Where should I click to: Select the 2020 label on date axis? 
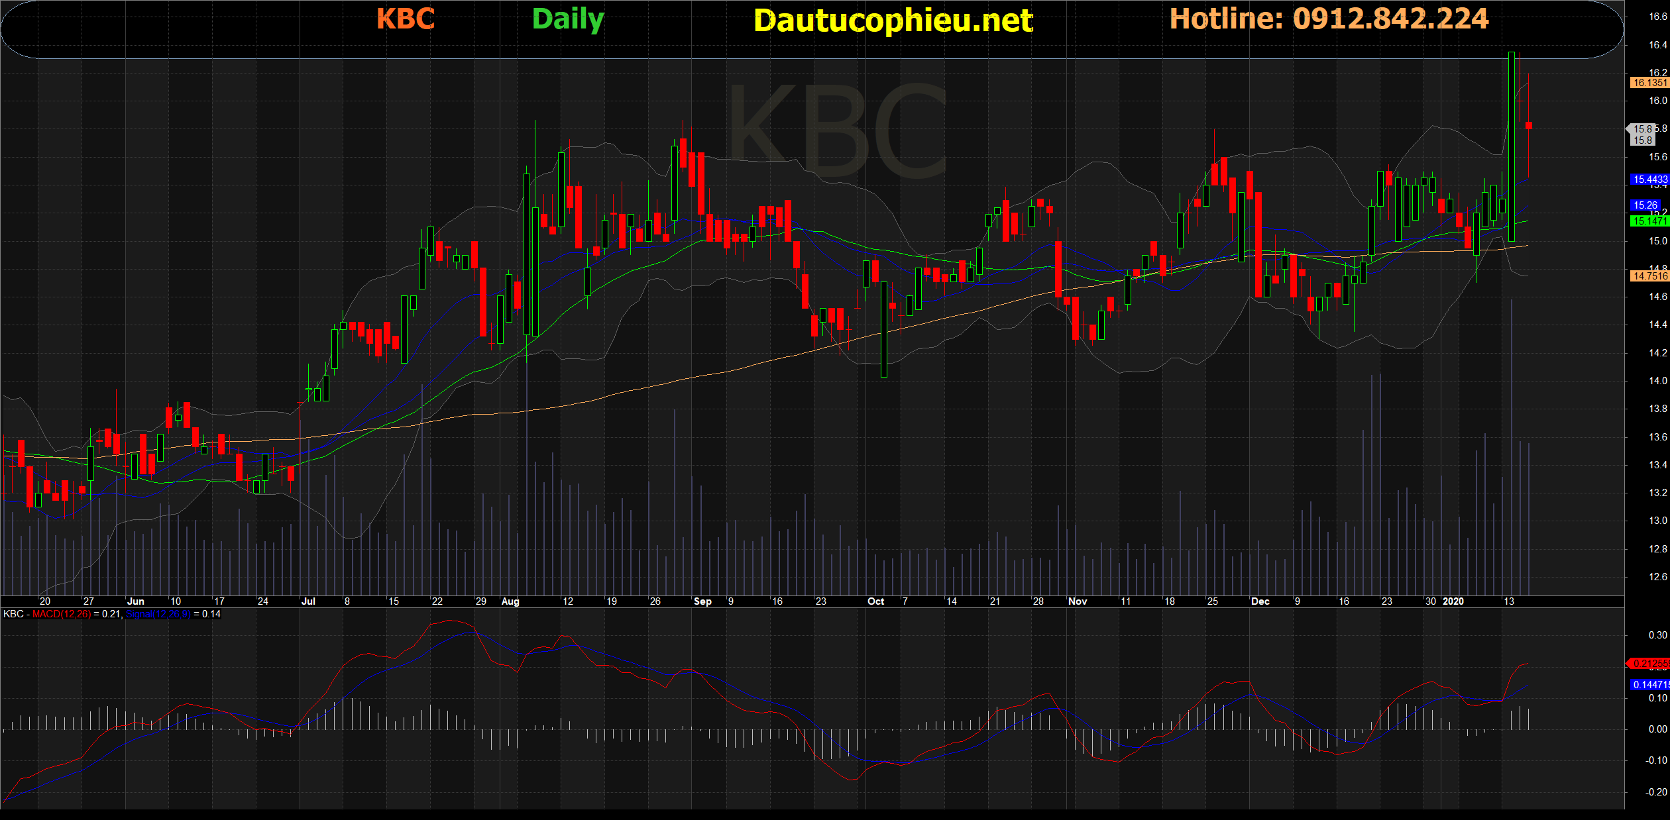pos(1453,601)
